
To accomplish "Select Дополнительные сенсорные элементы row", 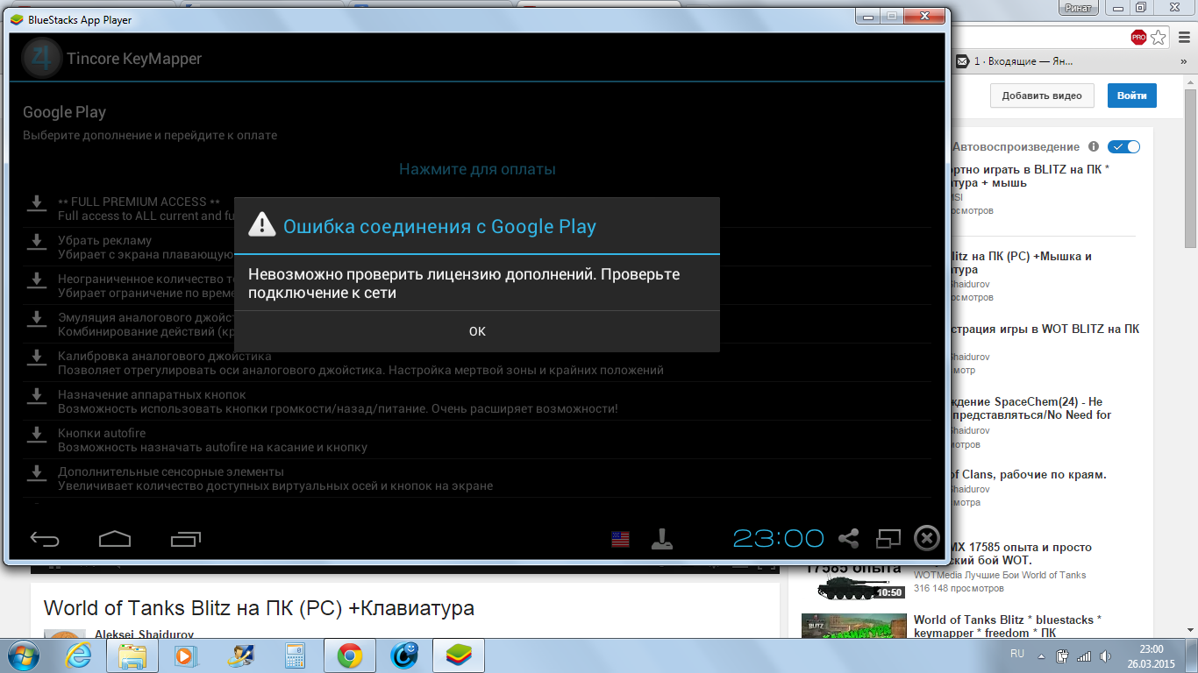I will point(477,478).
